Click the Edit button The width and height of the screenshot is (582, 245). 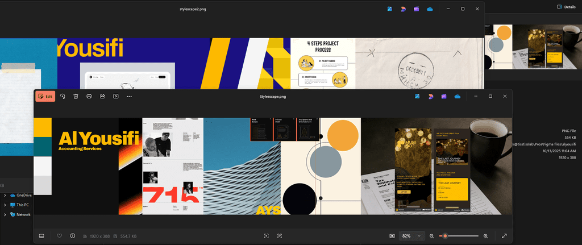(45, 97)
